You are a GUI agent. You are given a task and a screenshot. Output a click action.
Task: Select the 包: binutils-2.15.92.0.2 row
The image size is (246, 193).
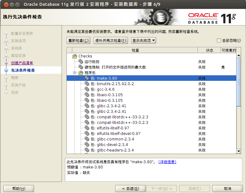click(151, 84)
